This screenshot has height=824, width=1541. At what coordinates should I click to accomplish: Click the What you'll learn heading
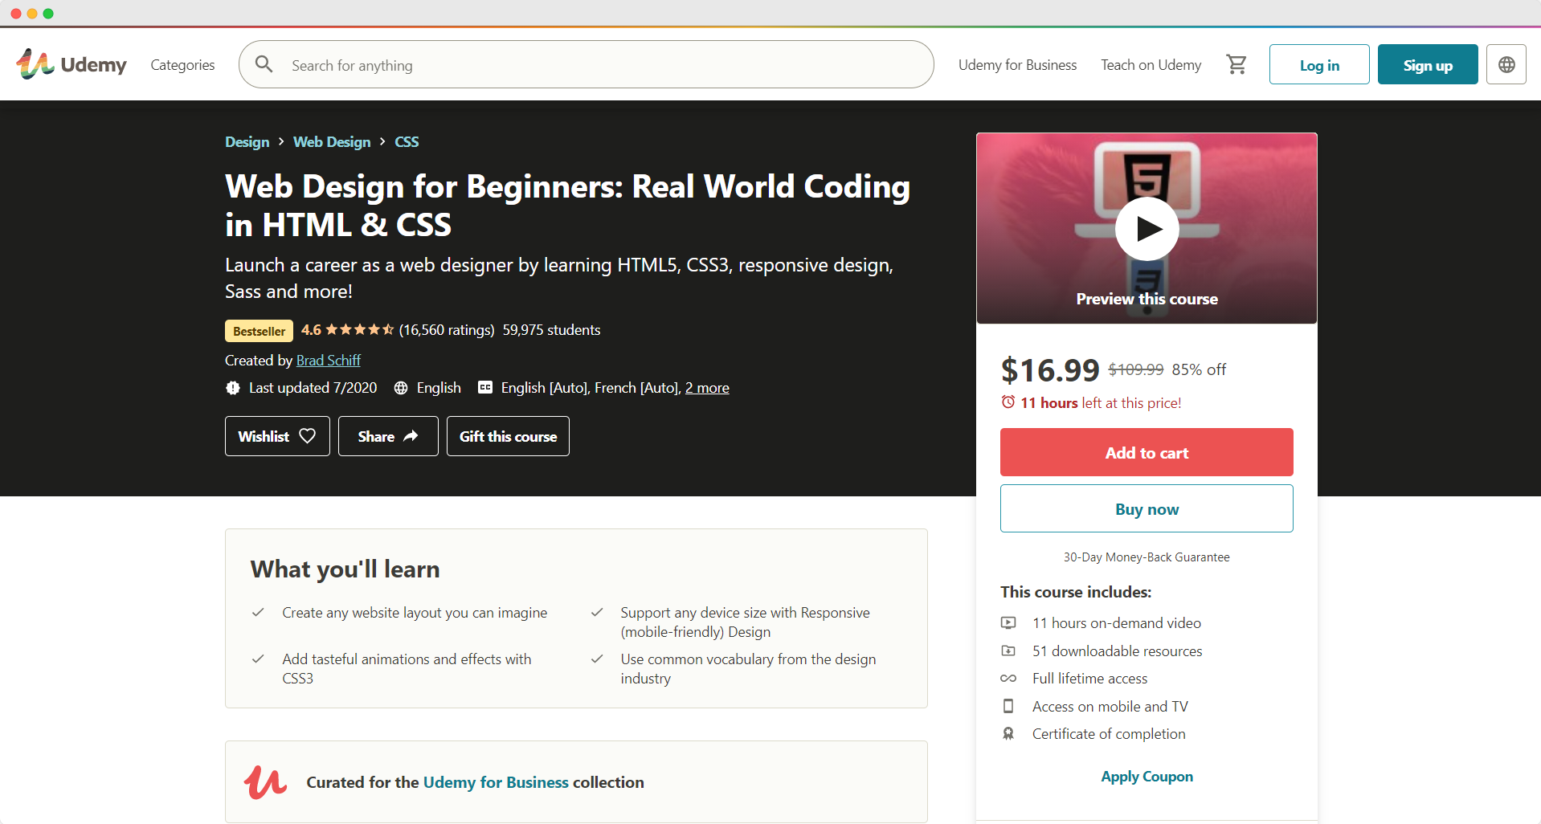(345, 569)
